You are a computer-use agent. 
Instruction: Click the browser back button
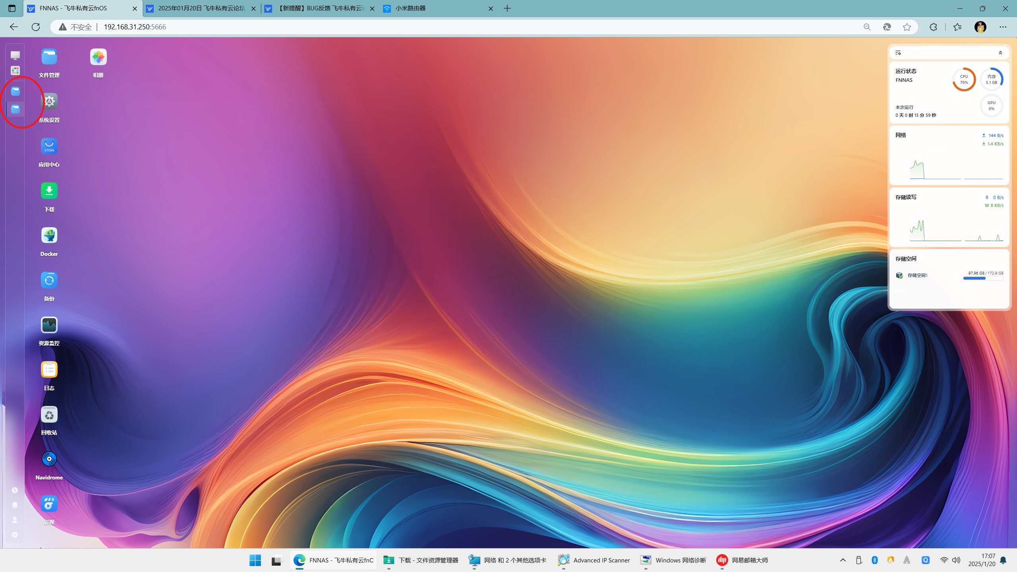[x=14, y=27]
